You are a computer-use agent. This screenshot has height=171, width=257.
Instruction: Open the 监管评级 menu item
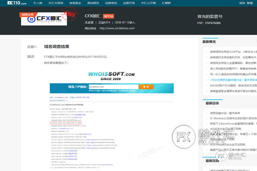tap(129, 3)
